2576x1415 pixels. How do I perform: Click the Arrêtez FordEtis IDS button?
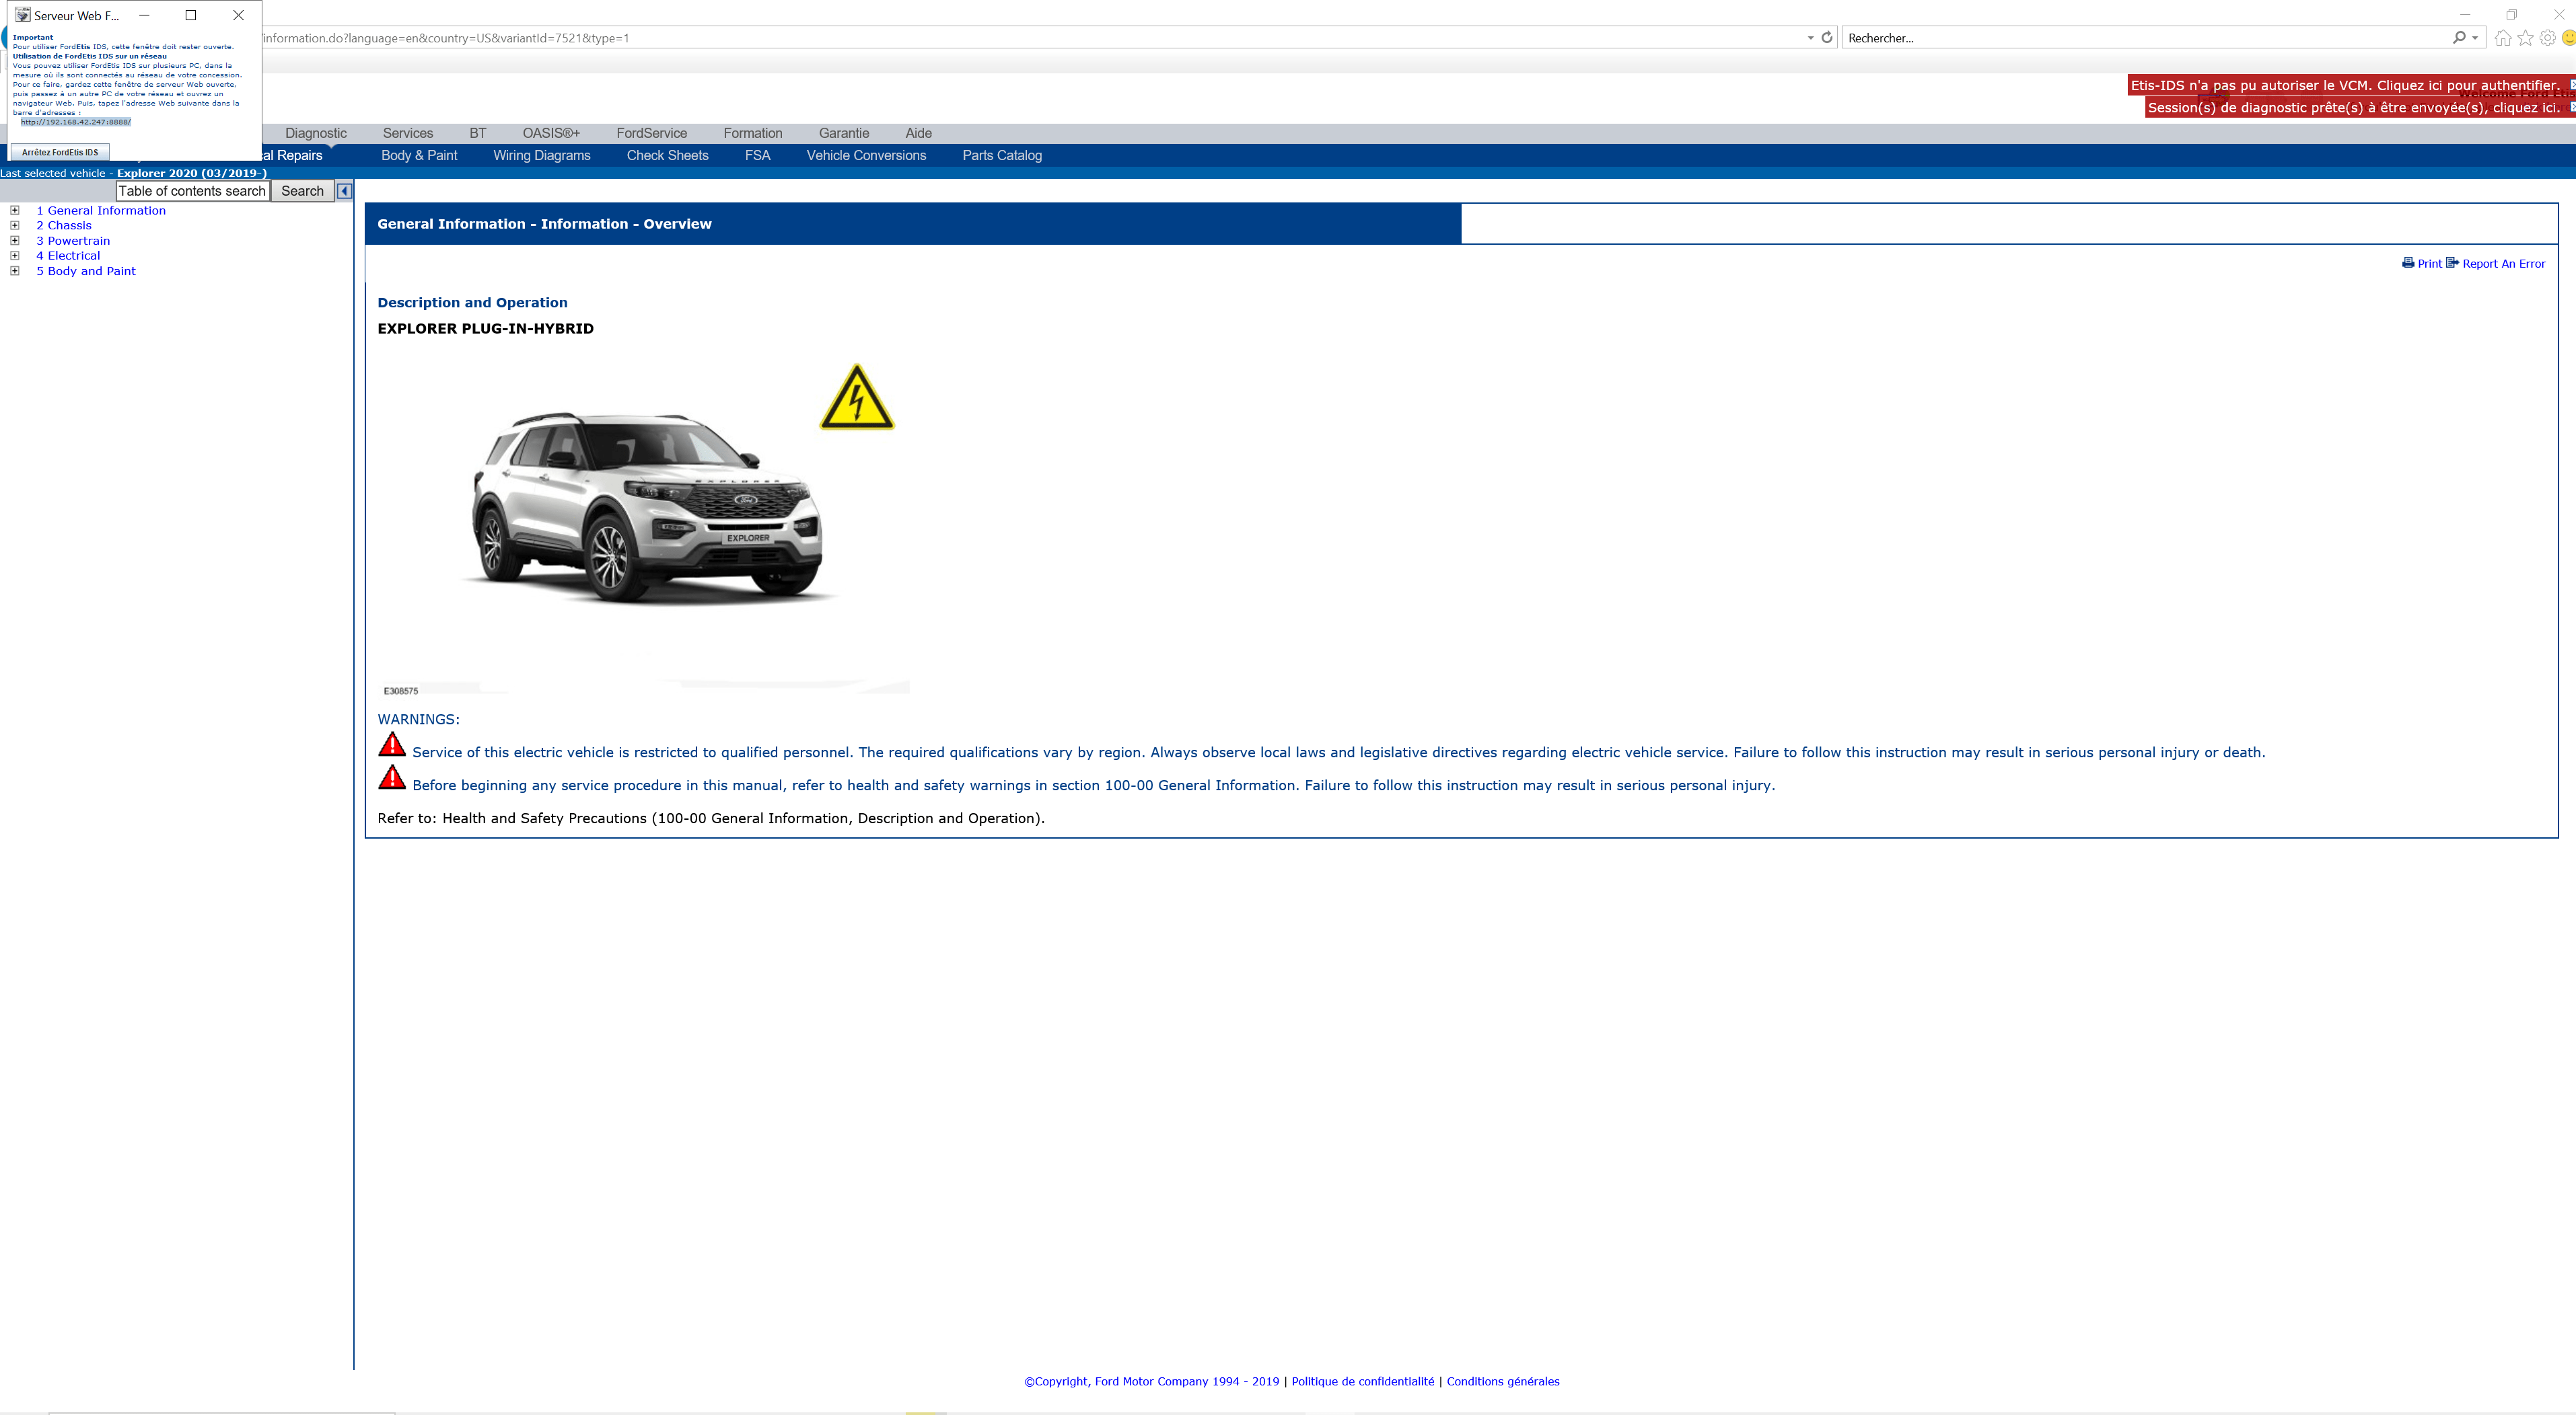(x=60, y=152)
